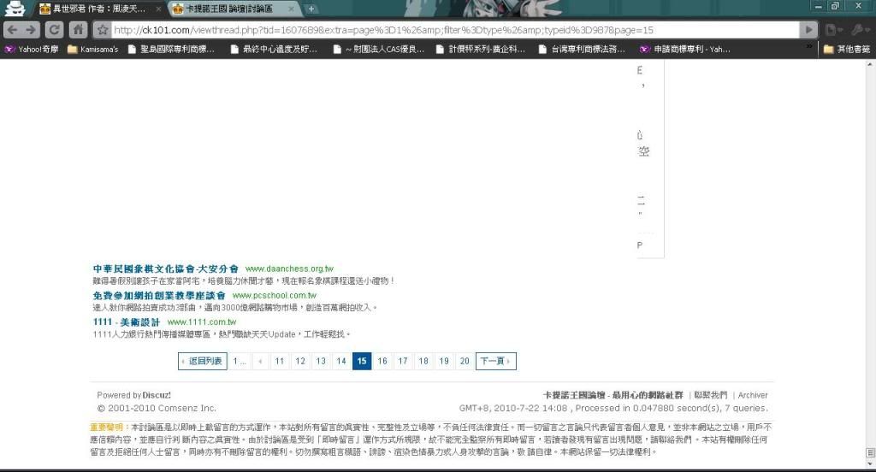
Task: Visit www.1111.com.tw link
Action: coord(202,322)
